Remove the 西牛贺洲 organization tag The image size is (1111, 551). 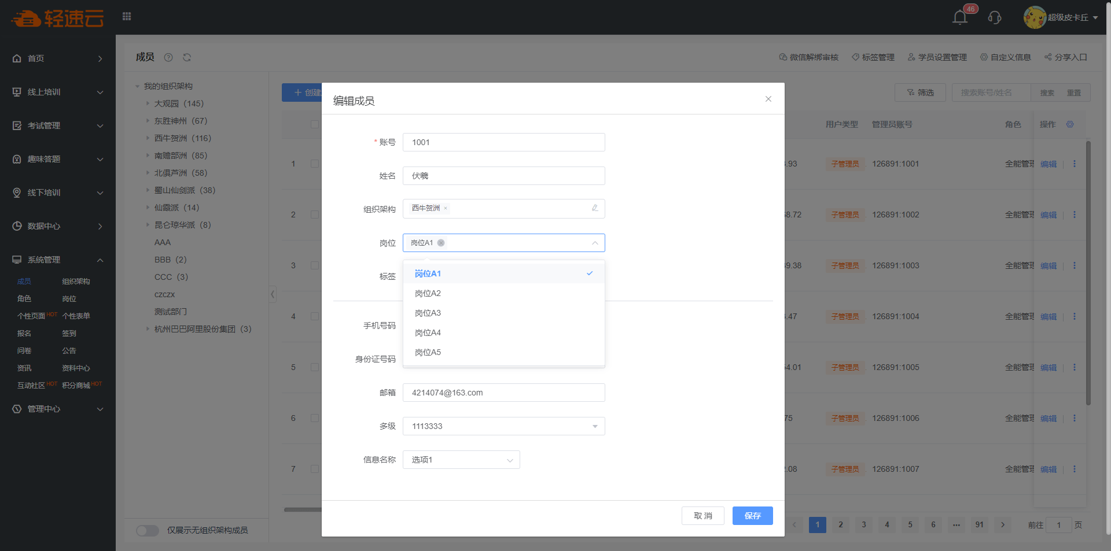pyautogui.click(x=446, y=208)
